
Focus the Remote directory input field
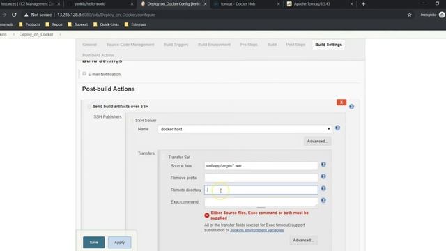261,190
